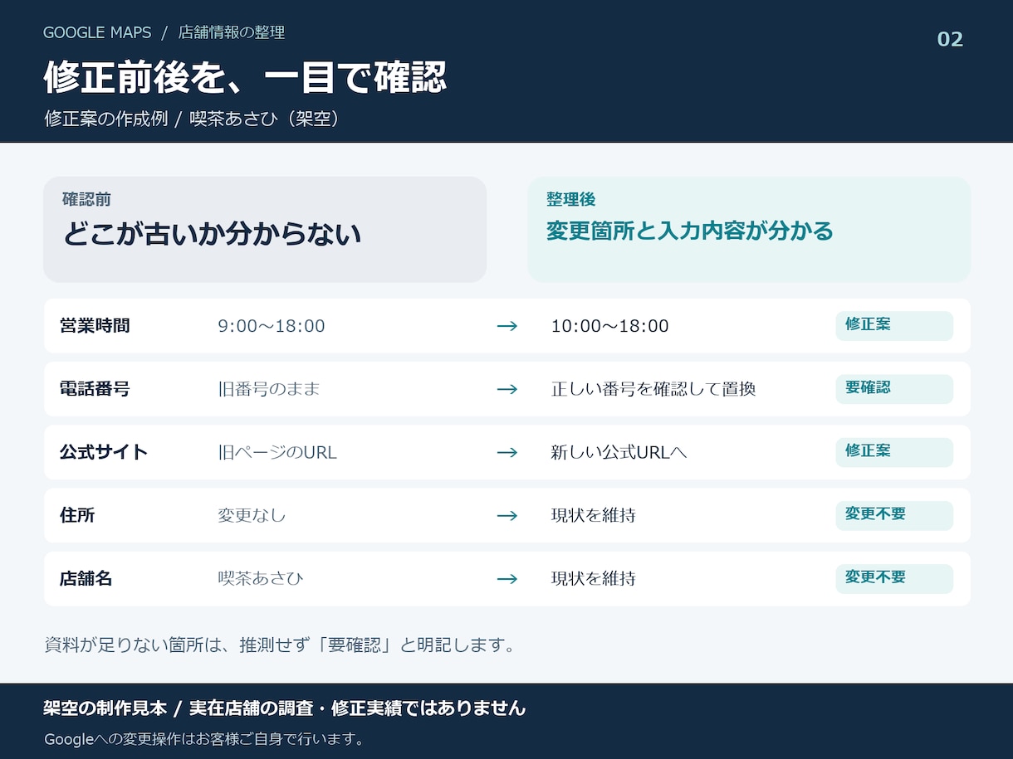The height and width of the screenshot is (759, 1013).
Task: Click 現状を維持 in the 店舗名 row
Action: pyautogui.click(x=594, y=578)
